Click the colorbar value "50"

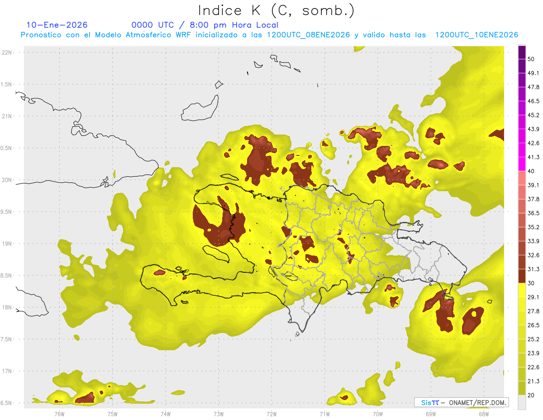(531, 59)
